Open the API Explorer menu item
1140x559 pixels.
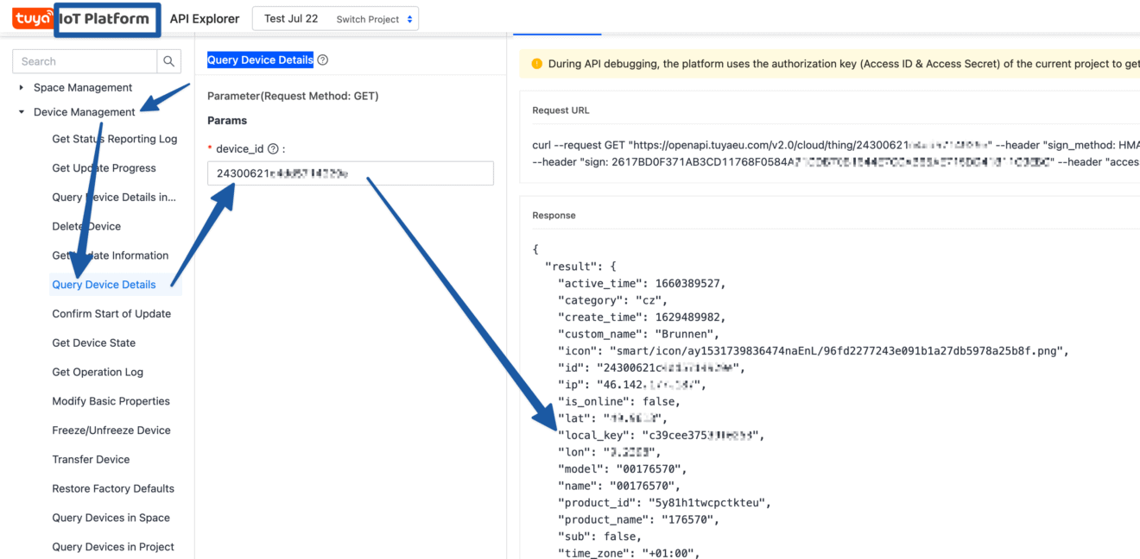tap(205, 19)
